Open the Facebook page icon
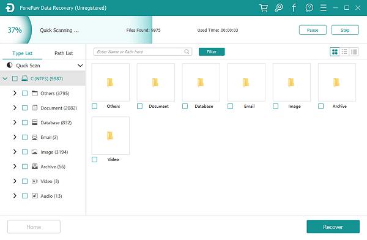Viewport: 367px width, 240px height. pyautogui.click(x=294, y=8)
